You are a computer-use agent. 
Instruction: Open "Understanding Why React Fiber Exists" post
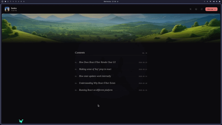coord(97,83)
